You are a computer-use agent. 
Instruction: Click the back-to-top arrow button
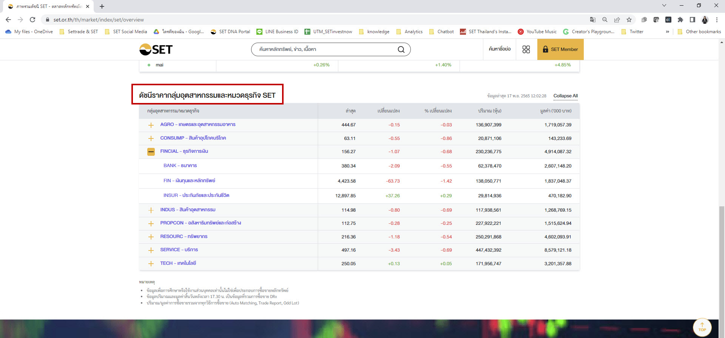coord(702,327)
